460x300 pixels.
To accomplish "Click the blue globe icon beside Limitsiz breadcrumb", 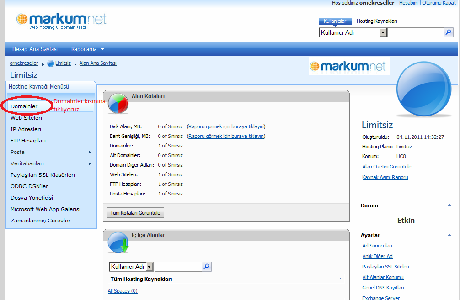I will coord(51,63).
